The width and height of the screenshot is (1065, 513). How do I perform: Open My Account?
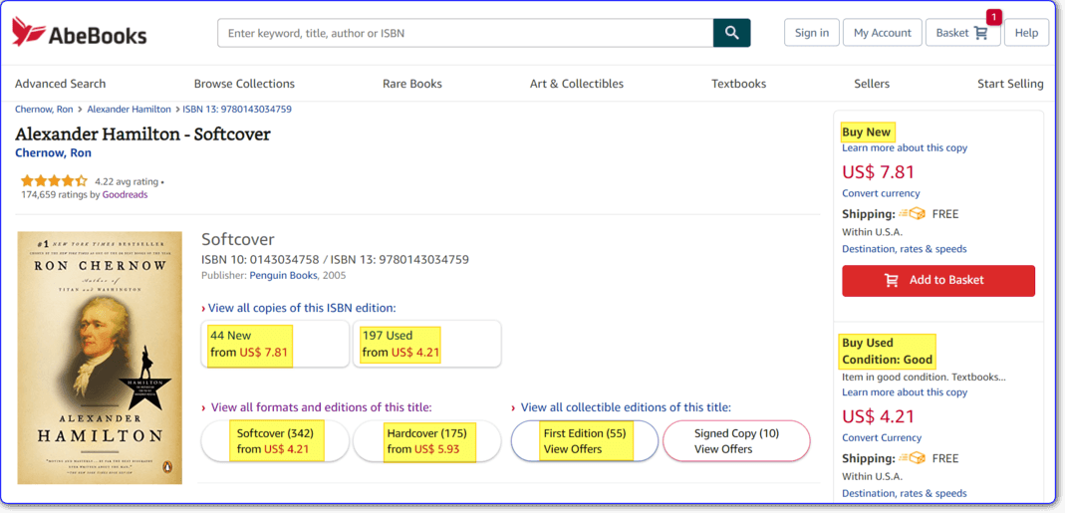(x=883, y=33)
